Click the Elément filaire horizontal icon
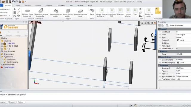Screen dimensions: 191x107 pos(27,11)
